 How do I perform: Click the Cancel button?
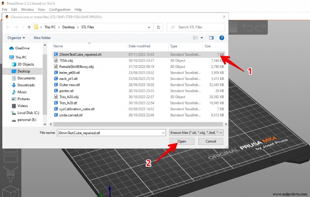(x=210, y=142)
